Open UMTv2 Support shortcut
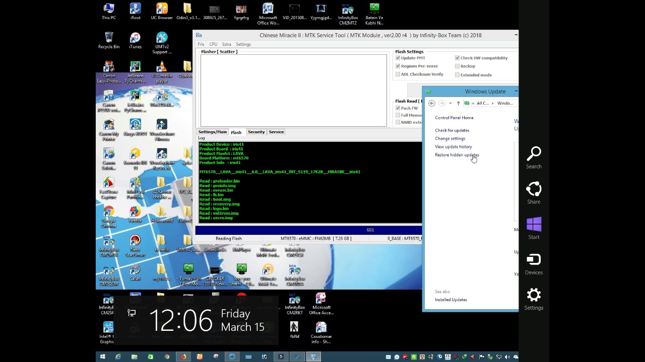This screenshot has height=362, width=645. pos(162,43)
